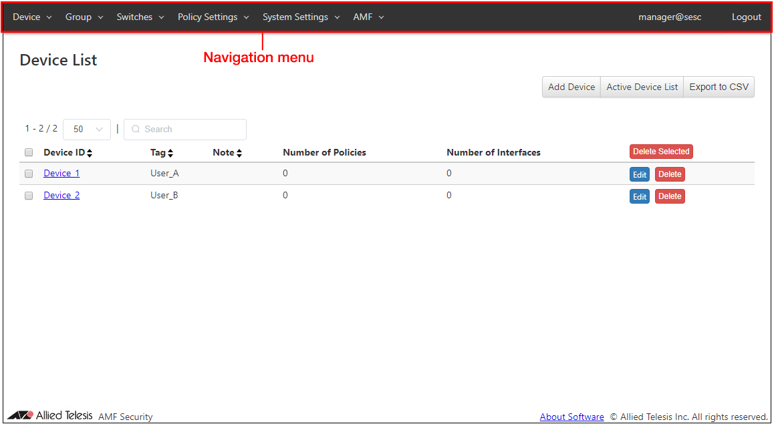
Task: Open the About Software link
Action: point(571,417)
